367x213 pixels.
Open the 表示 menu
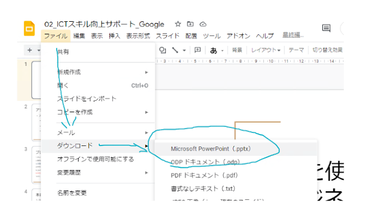97,35
